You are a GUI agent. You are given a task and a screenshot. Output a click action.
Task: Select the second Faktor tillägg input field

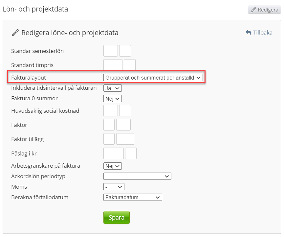(125, 139)
